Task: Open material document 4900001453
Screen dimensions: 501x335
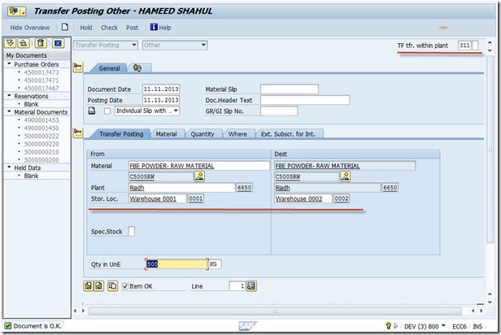Action: click(41, 120)
